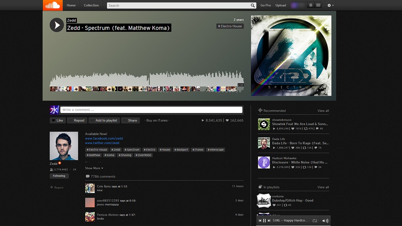Screen dimensions: 402x226
Task: Share the track
Action: (x=131, y=120)
